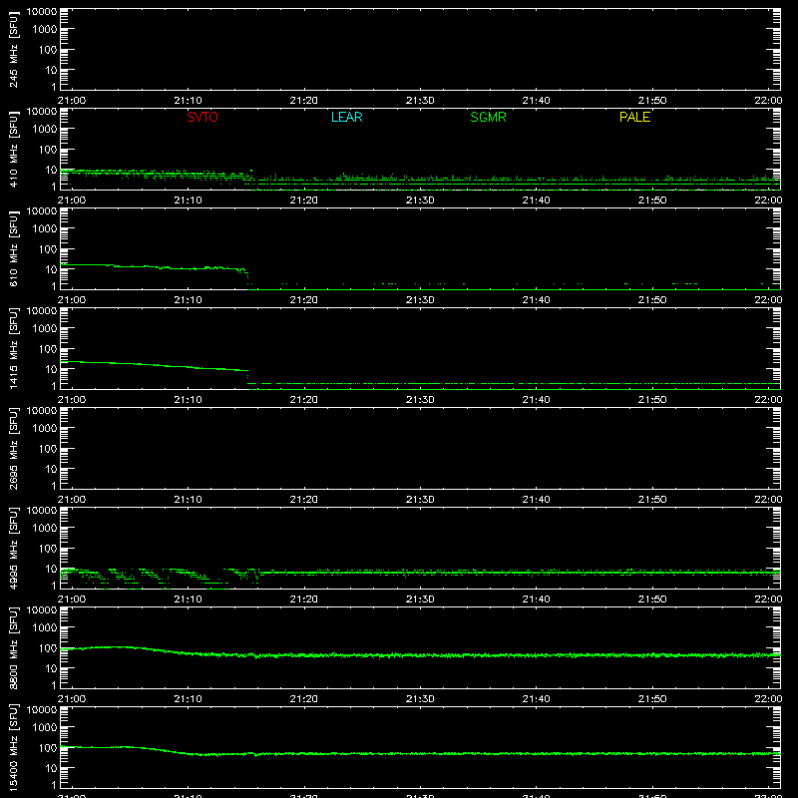
Task: Click 21:30 tick label under 245 MHz panel
Action: click(420, 101)
